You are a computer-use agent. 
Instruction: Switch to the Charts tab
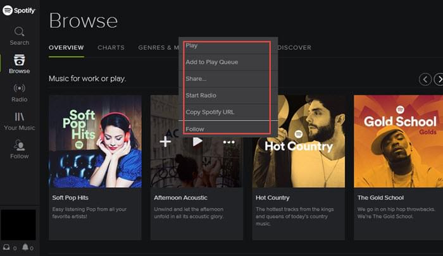(x=111, y=47)
